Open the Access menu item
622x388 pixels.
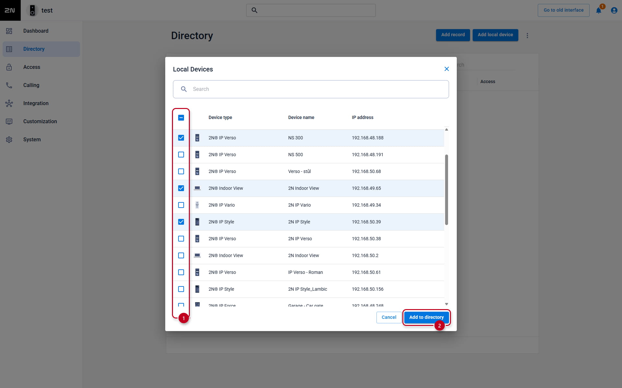(x=41, y=67)
